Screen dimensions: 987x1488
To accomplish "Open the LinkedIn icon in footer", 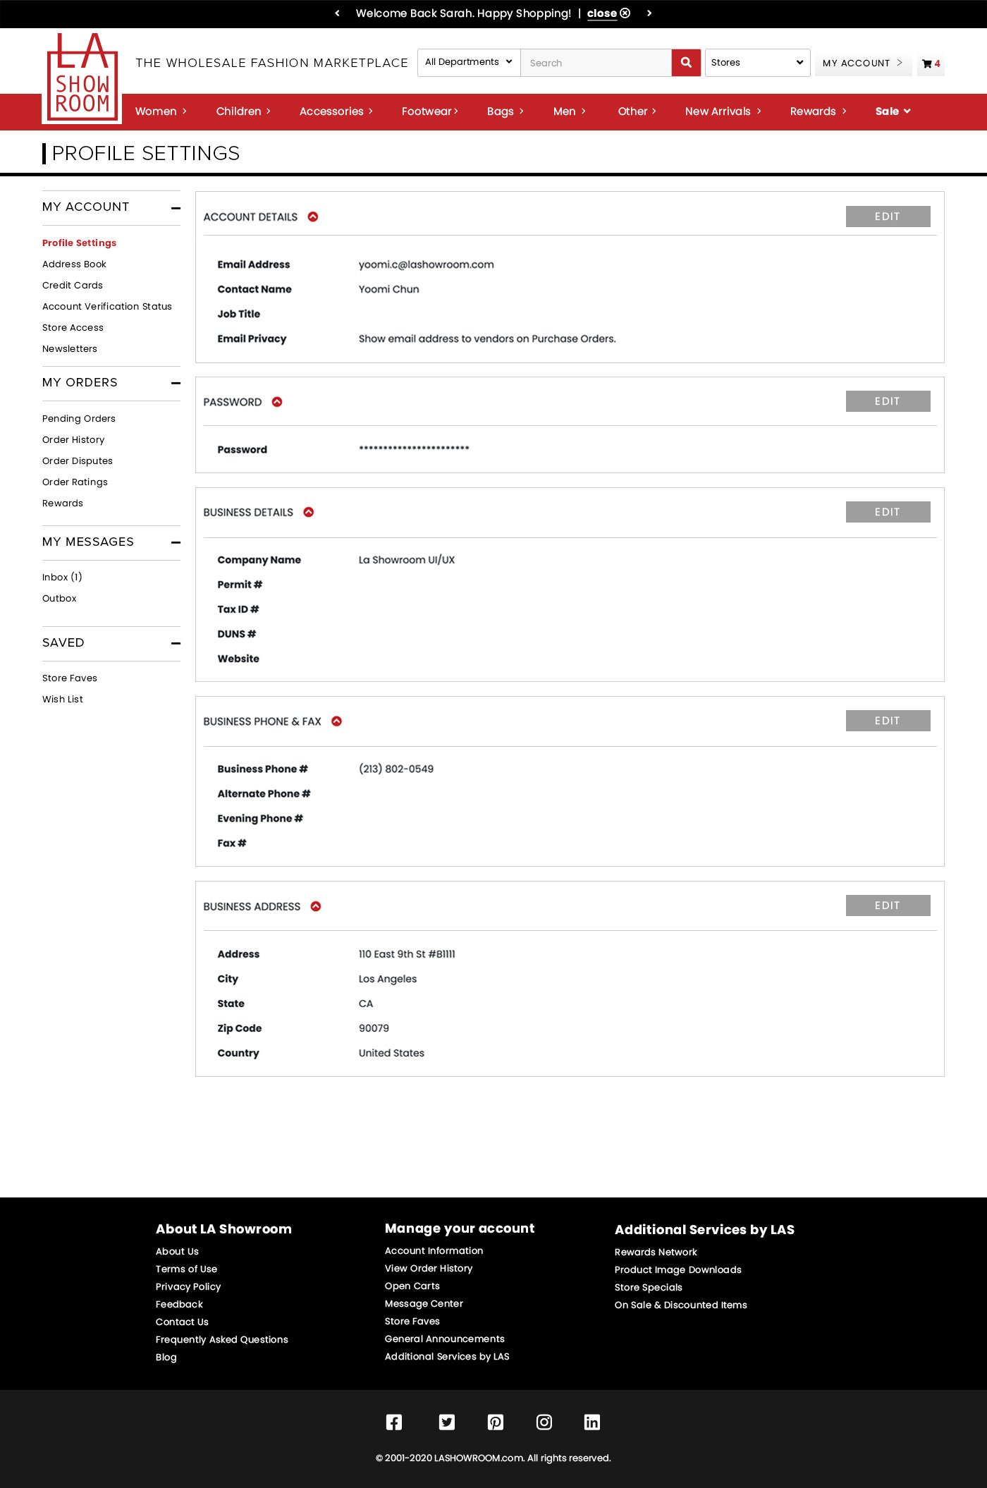I will click(x=591, y=1422).
